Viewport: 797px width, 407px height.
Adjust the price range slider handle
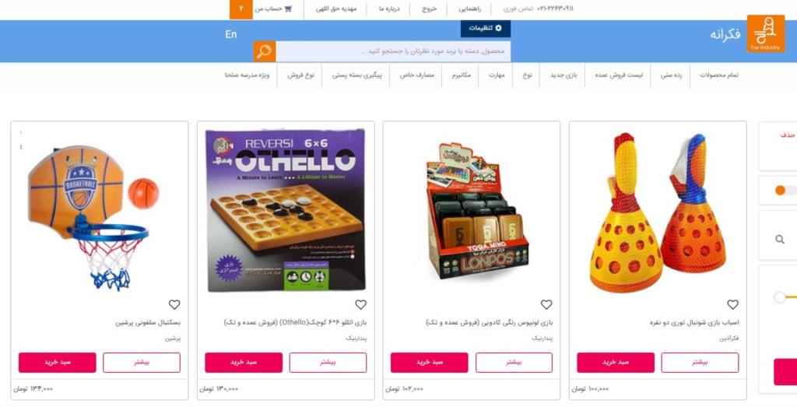[x=780, y=297]
